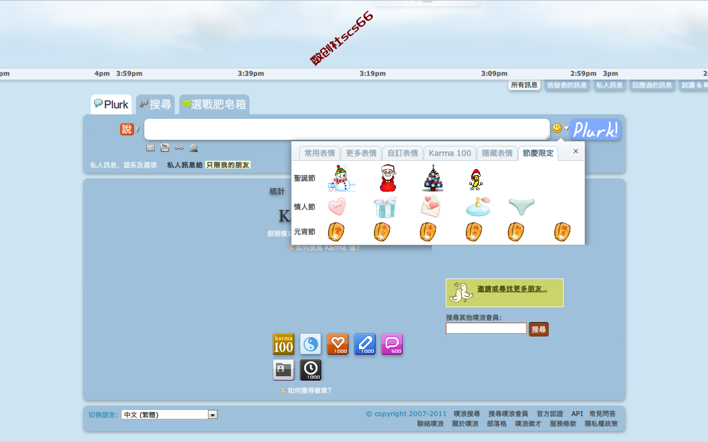
Task: Open 常見問答 footer link
Action: [x=602, y=414]
